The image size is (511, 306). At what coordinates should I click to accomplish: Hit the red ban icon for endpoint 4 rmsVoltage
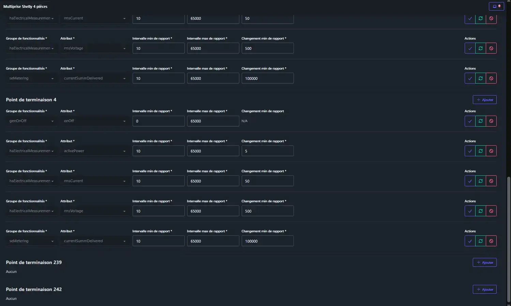coord(491,211)
